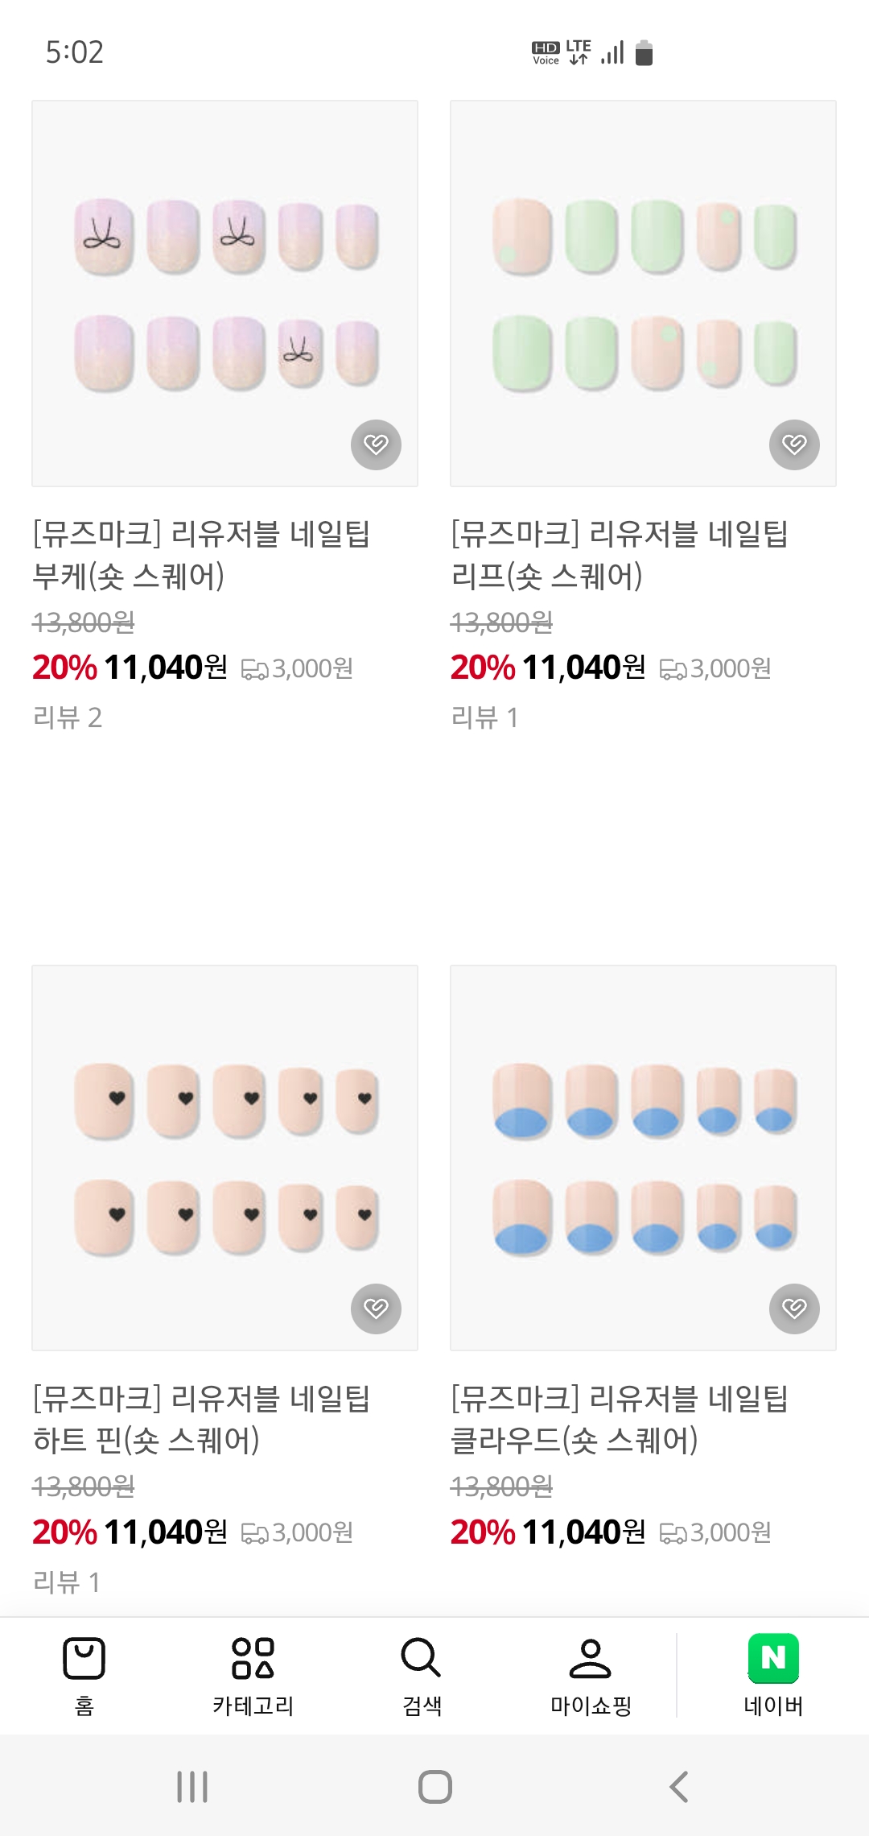
Task: Toggle wishlist heart on 부케 nail tips
Action: [x=376, y=445]
